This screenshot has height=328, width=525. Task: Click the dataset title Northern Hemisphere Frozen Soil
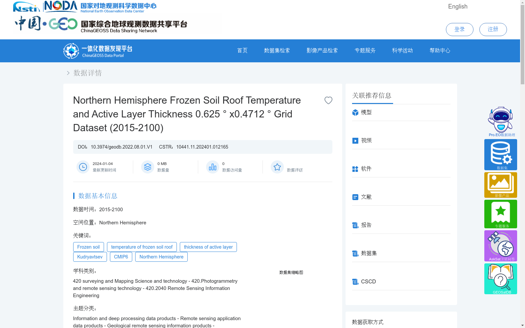(187, 114)
